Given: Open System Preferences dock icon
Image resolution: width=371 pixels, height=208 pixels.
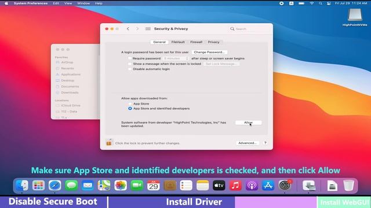Looking at the screenshot, I should click(285, 185).
